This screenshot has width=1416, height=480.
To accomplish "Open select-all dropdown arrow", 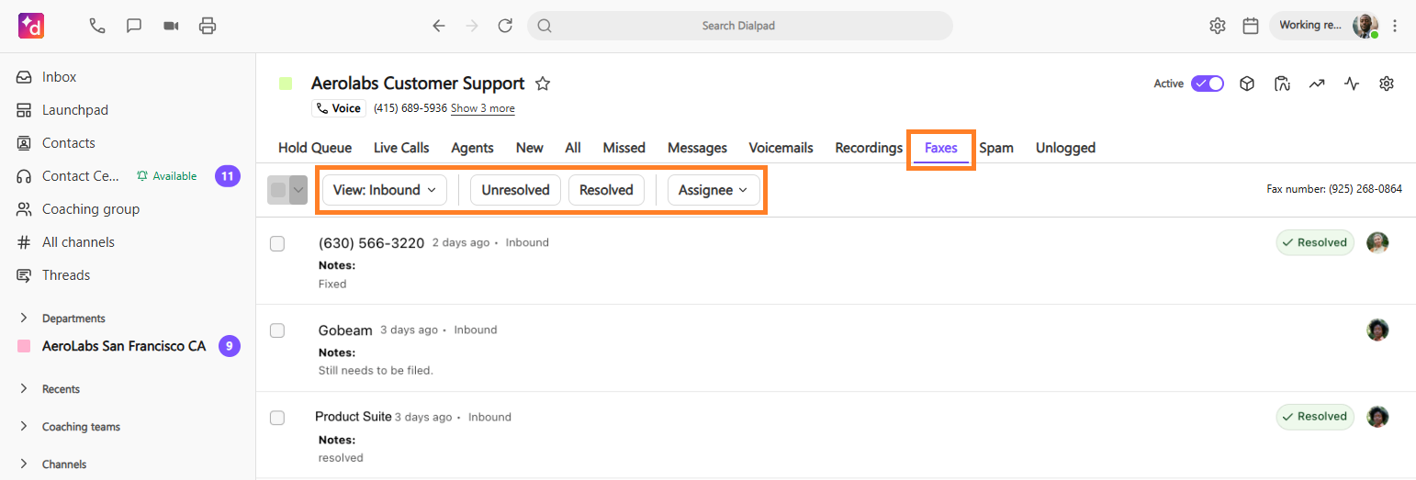I will point(298,190).
